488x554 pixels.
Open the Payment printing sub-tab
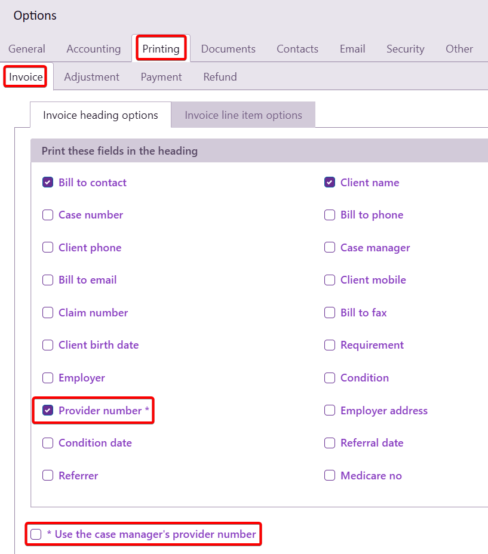click(x=161, y=77)
